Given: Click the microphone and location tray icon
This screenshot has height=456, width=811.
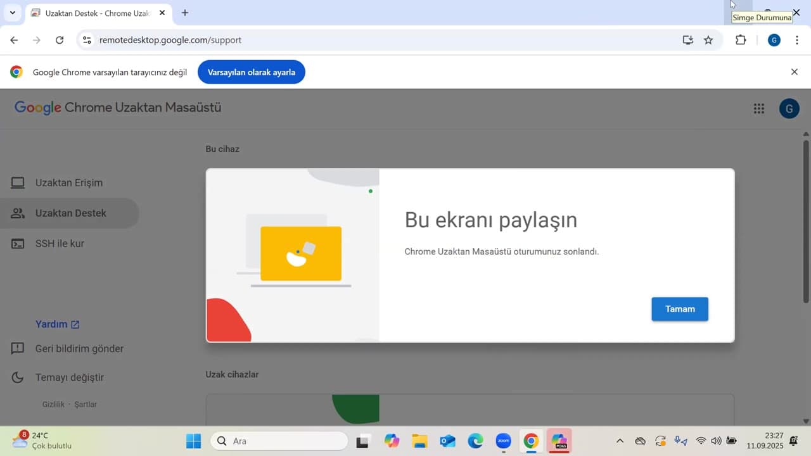Looking at the screenshot, I should tap(680, 441).
